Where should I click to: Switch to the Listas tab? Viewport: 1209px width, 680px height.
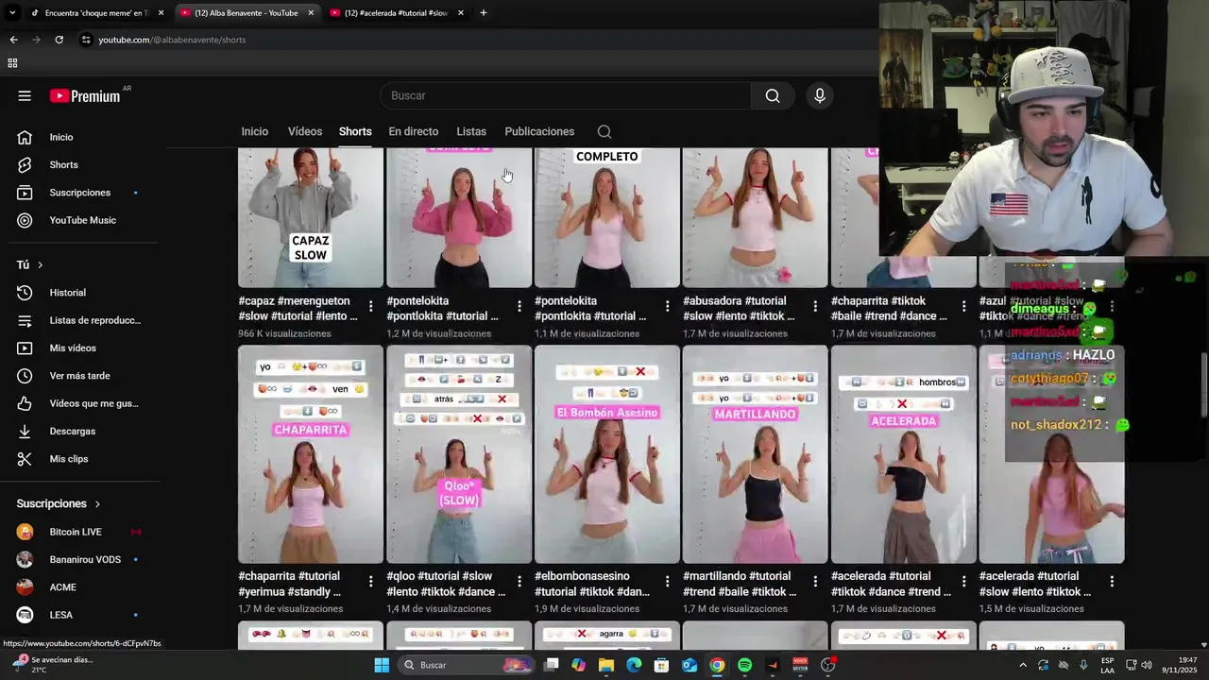(471, 131)
